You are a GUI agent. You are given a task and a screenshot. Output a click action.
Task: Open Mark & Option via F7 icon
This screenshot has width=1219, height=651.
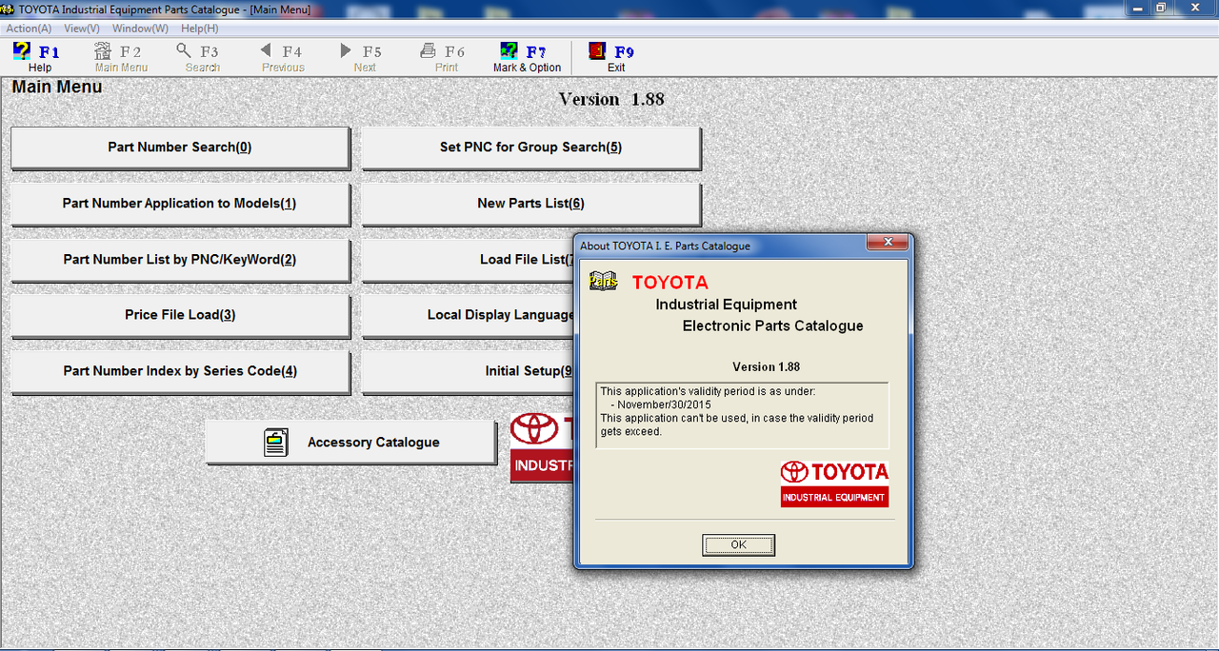pyautogui.click(x=510, y=51)
